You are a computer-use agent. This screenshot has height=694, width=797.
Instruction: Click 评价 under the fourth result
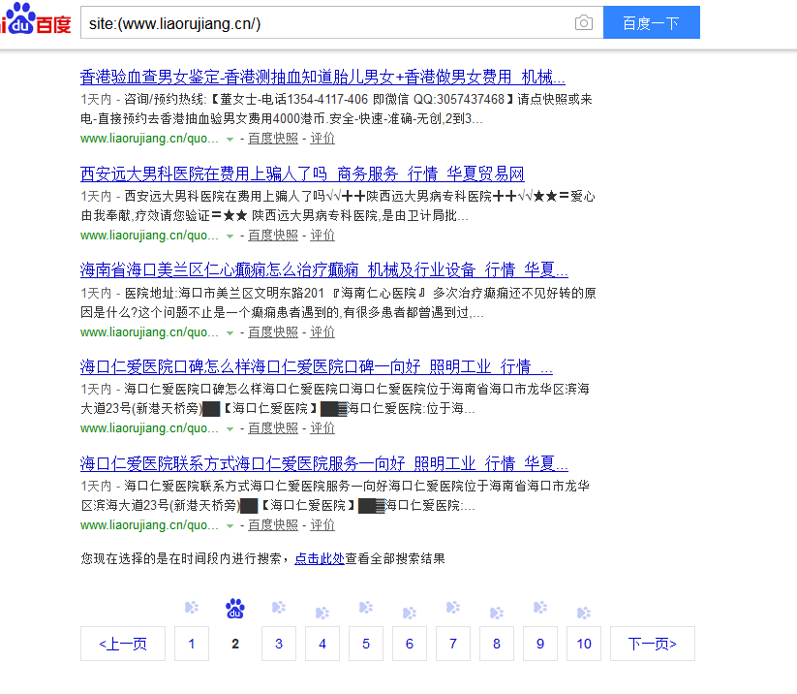322,428
